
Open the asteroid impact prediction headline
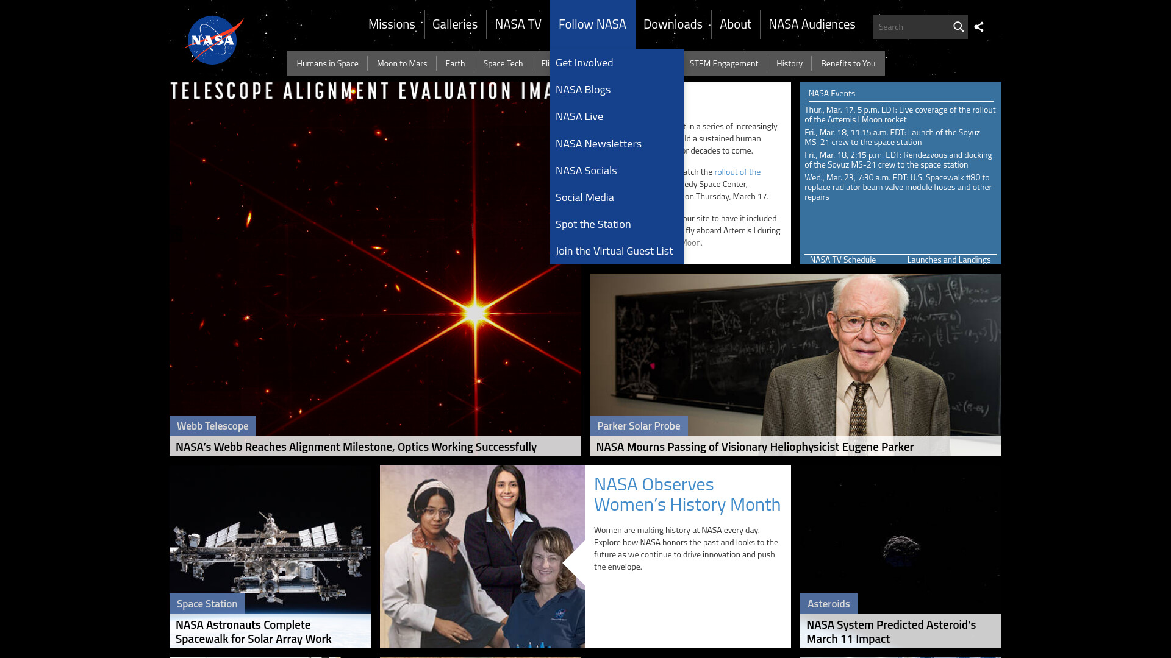click(890, 632)
